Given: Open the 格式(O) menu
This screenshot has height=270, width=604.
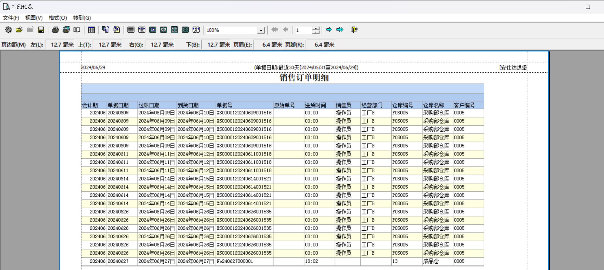Looking at the screenshot, I should point(58,18).
